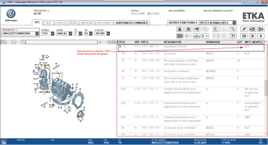Click the disc-and-pencil toolbar icon
This screenshot has width=268, height=145.
point(188,29)
